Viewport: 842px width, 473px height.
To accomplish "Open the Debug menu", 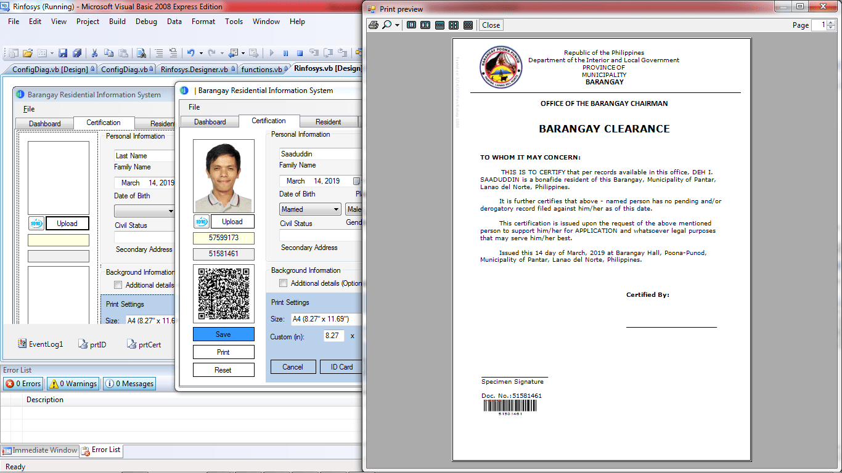I will click(x=146, y=22).
